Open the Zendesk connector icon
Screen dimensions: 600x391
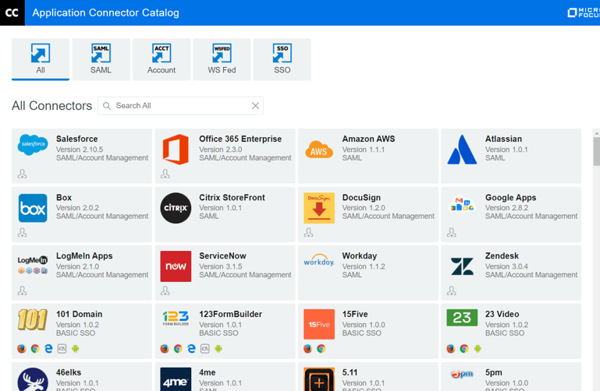click(462, 266)
